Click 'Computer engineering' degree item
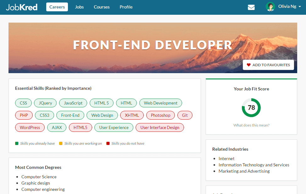This screenshot has width=306, height=194. click(43, 189)
